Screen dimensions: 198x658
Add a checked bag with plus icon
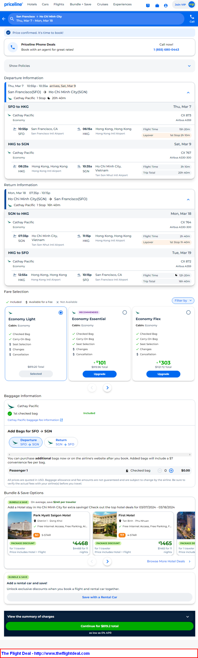[171, 470]
